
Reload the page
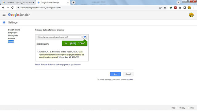12,7
